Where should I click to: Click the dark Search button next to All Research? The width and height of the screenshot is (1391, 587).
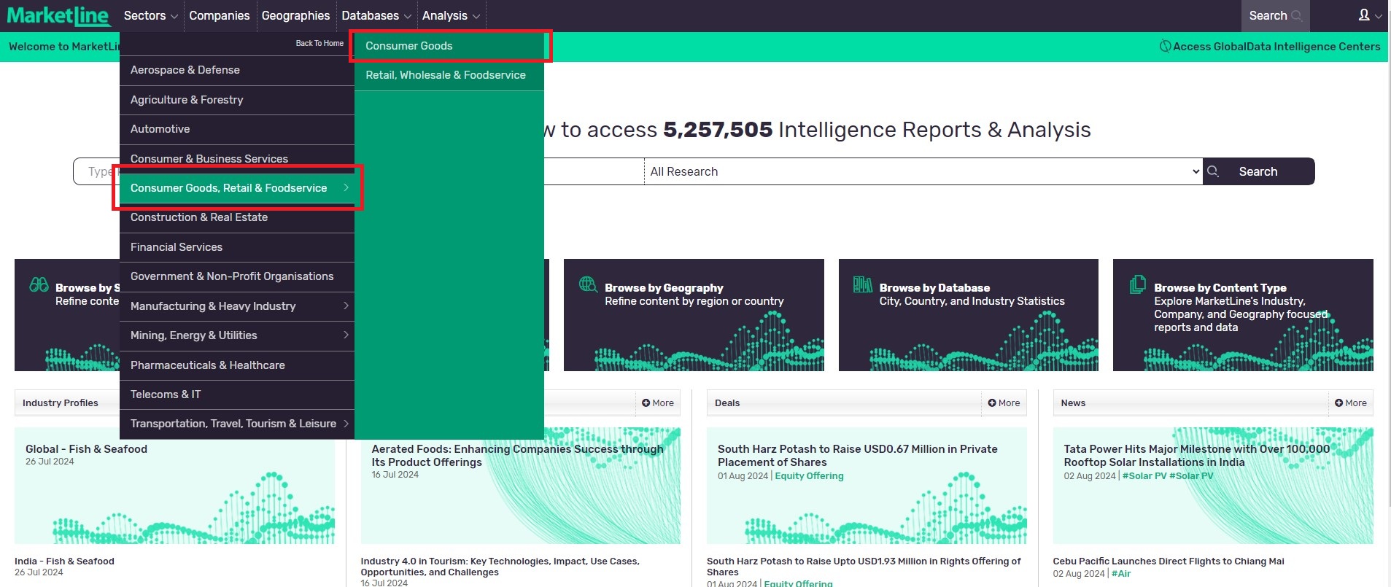1258,171
